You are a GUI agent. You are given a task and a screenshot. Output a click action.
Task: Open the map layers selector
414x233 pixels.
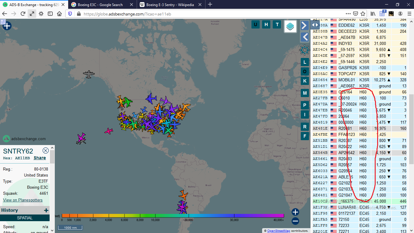pos(290,26)
